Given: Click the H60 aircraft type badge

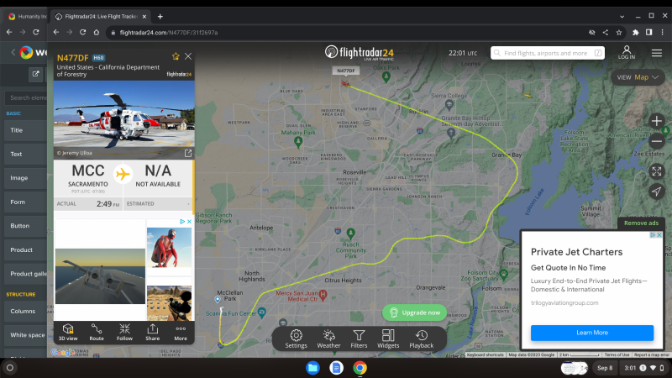Looking at the screenshot, I should tap(98, 58).
